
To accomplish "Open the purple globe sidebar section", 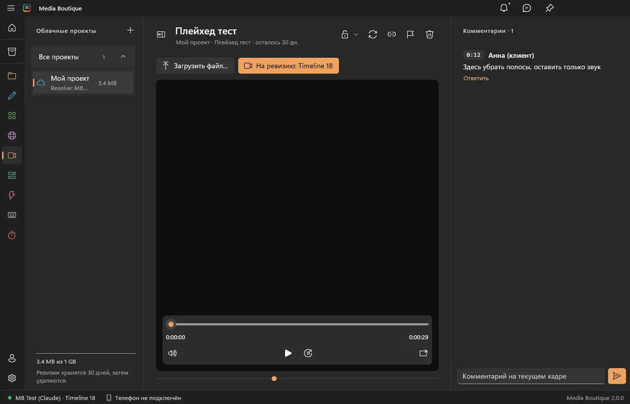I will tap(12, 135).
